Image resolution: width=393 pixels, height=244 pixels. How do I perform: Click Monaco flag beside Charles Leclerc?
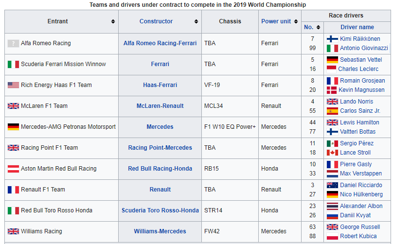coord(331,69)
